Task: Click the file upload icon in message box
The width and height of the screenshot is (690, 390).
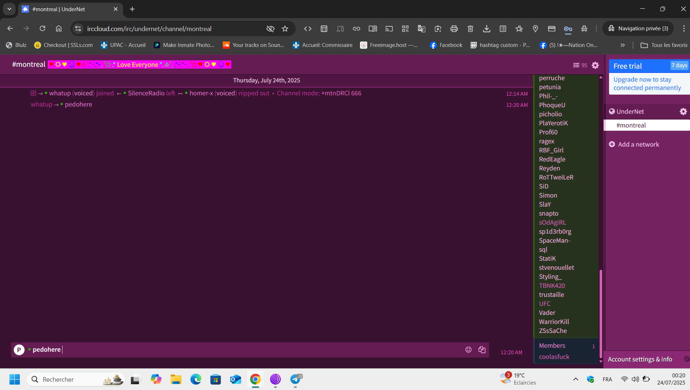Action: click(x=482, y=350)
